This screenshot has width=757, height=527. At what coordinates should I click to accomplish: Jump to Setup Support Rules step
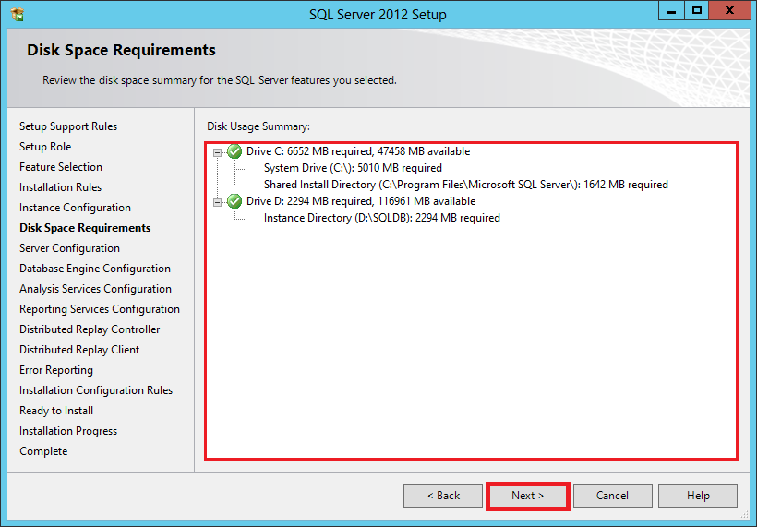(x=68, y=126)
